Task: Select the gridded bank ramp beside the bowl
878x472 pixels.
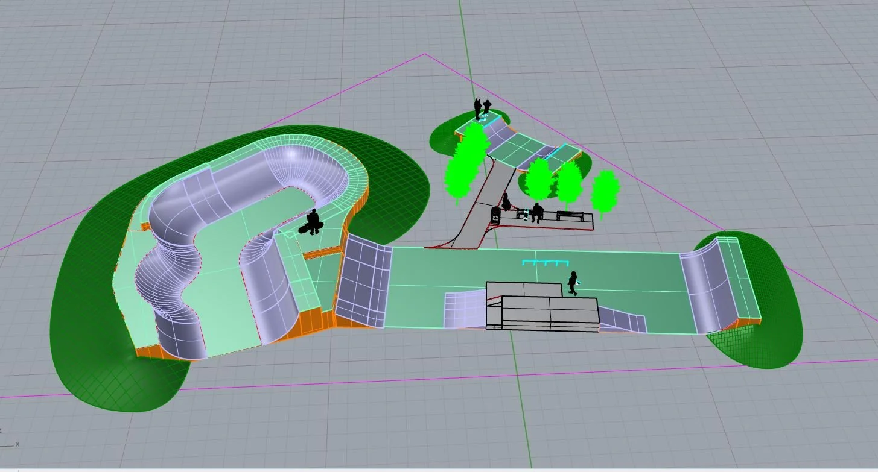Action: 363,281
